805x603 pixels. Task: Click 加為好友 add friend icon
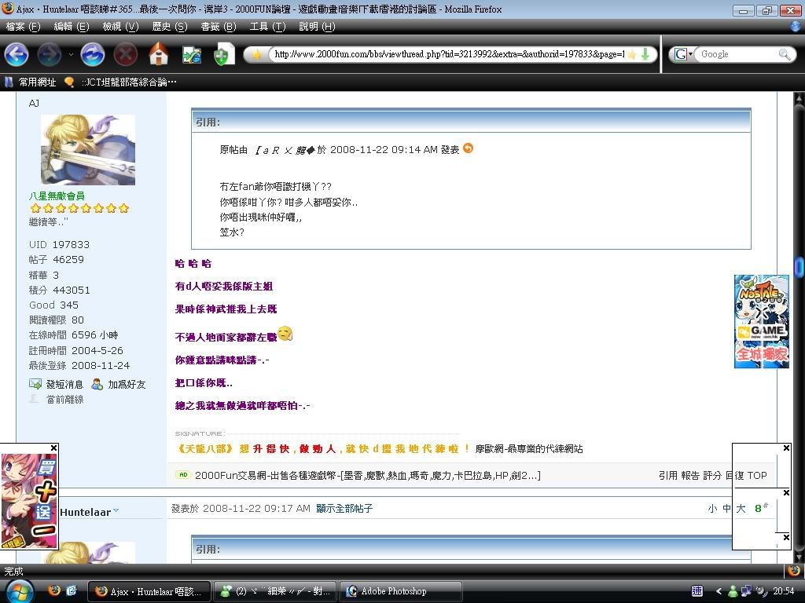97,384
